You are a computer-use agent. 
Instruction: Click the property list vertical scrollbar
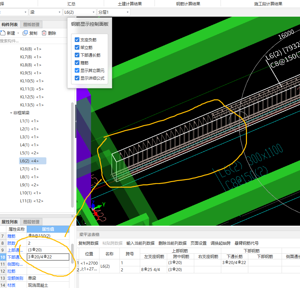coord(72,253)
